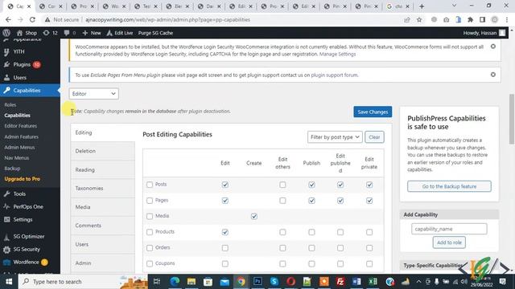Open Filter by post type dropdown
The width and height of the screenshot is (515, 289).
coord(335,137)
